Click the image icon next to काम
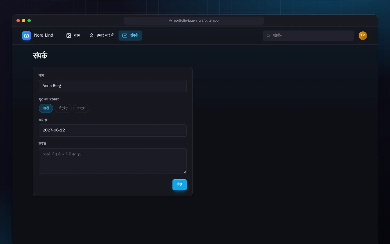 pos(69,36)
